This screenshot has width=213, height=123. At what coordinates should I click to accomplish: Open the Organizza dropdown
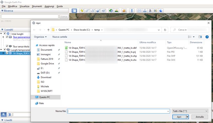40,37
